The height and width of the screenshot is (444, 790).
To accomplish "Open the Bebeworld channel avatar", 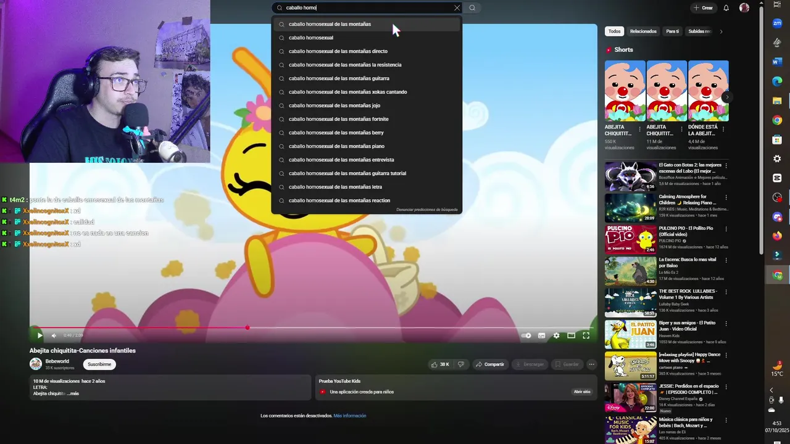I will click(36, 364).
